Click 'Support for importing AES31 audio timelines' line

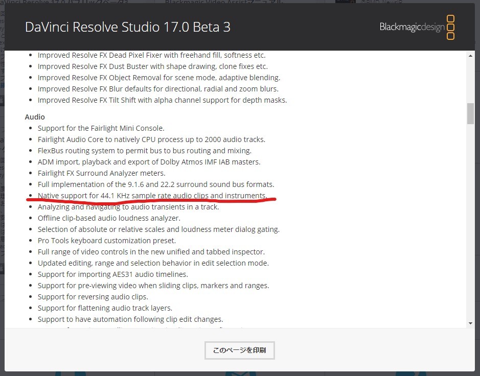coord(113,274)
